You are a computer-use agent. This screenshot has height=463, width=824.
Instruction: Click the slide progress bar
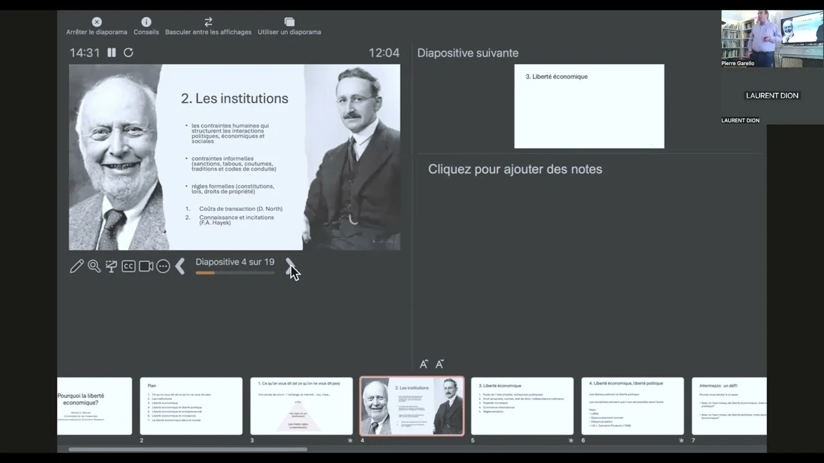(235, 273)
